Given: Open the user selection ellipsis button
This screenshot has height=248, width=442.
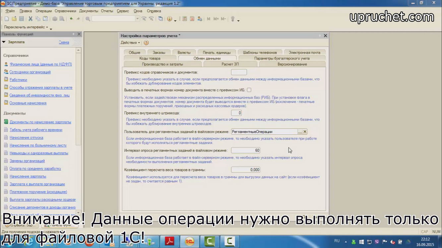Looking at the screenshot, I should click(x=300, y=132).
